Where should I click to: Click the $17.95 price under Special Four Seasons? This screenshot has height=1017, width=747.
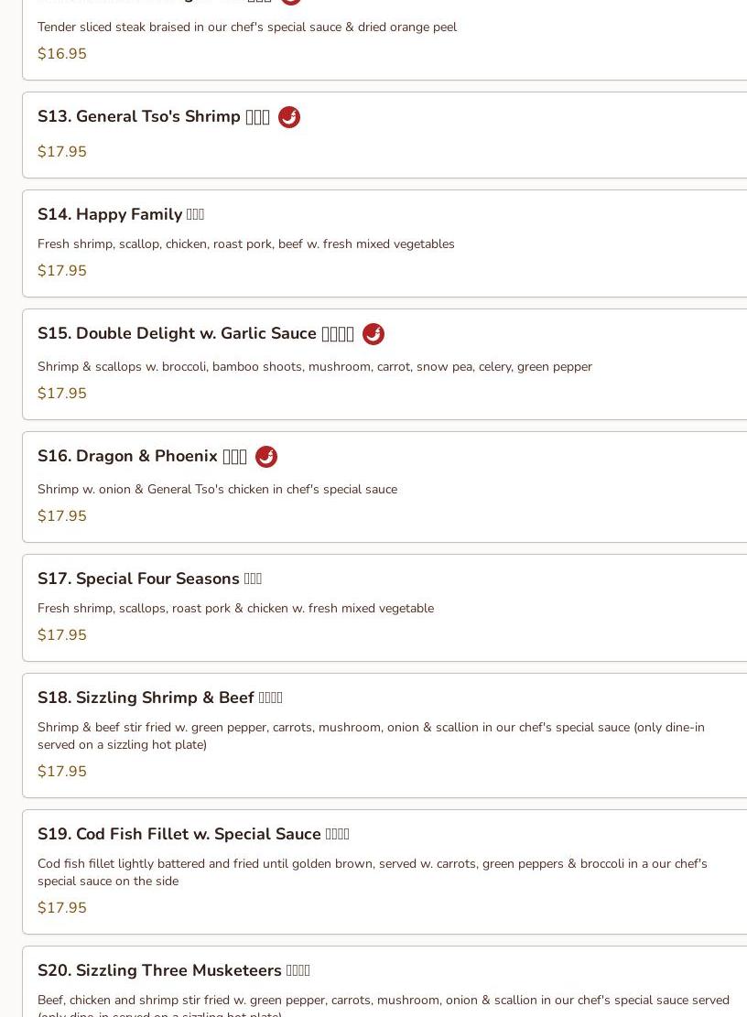62,635
